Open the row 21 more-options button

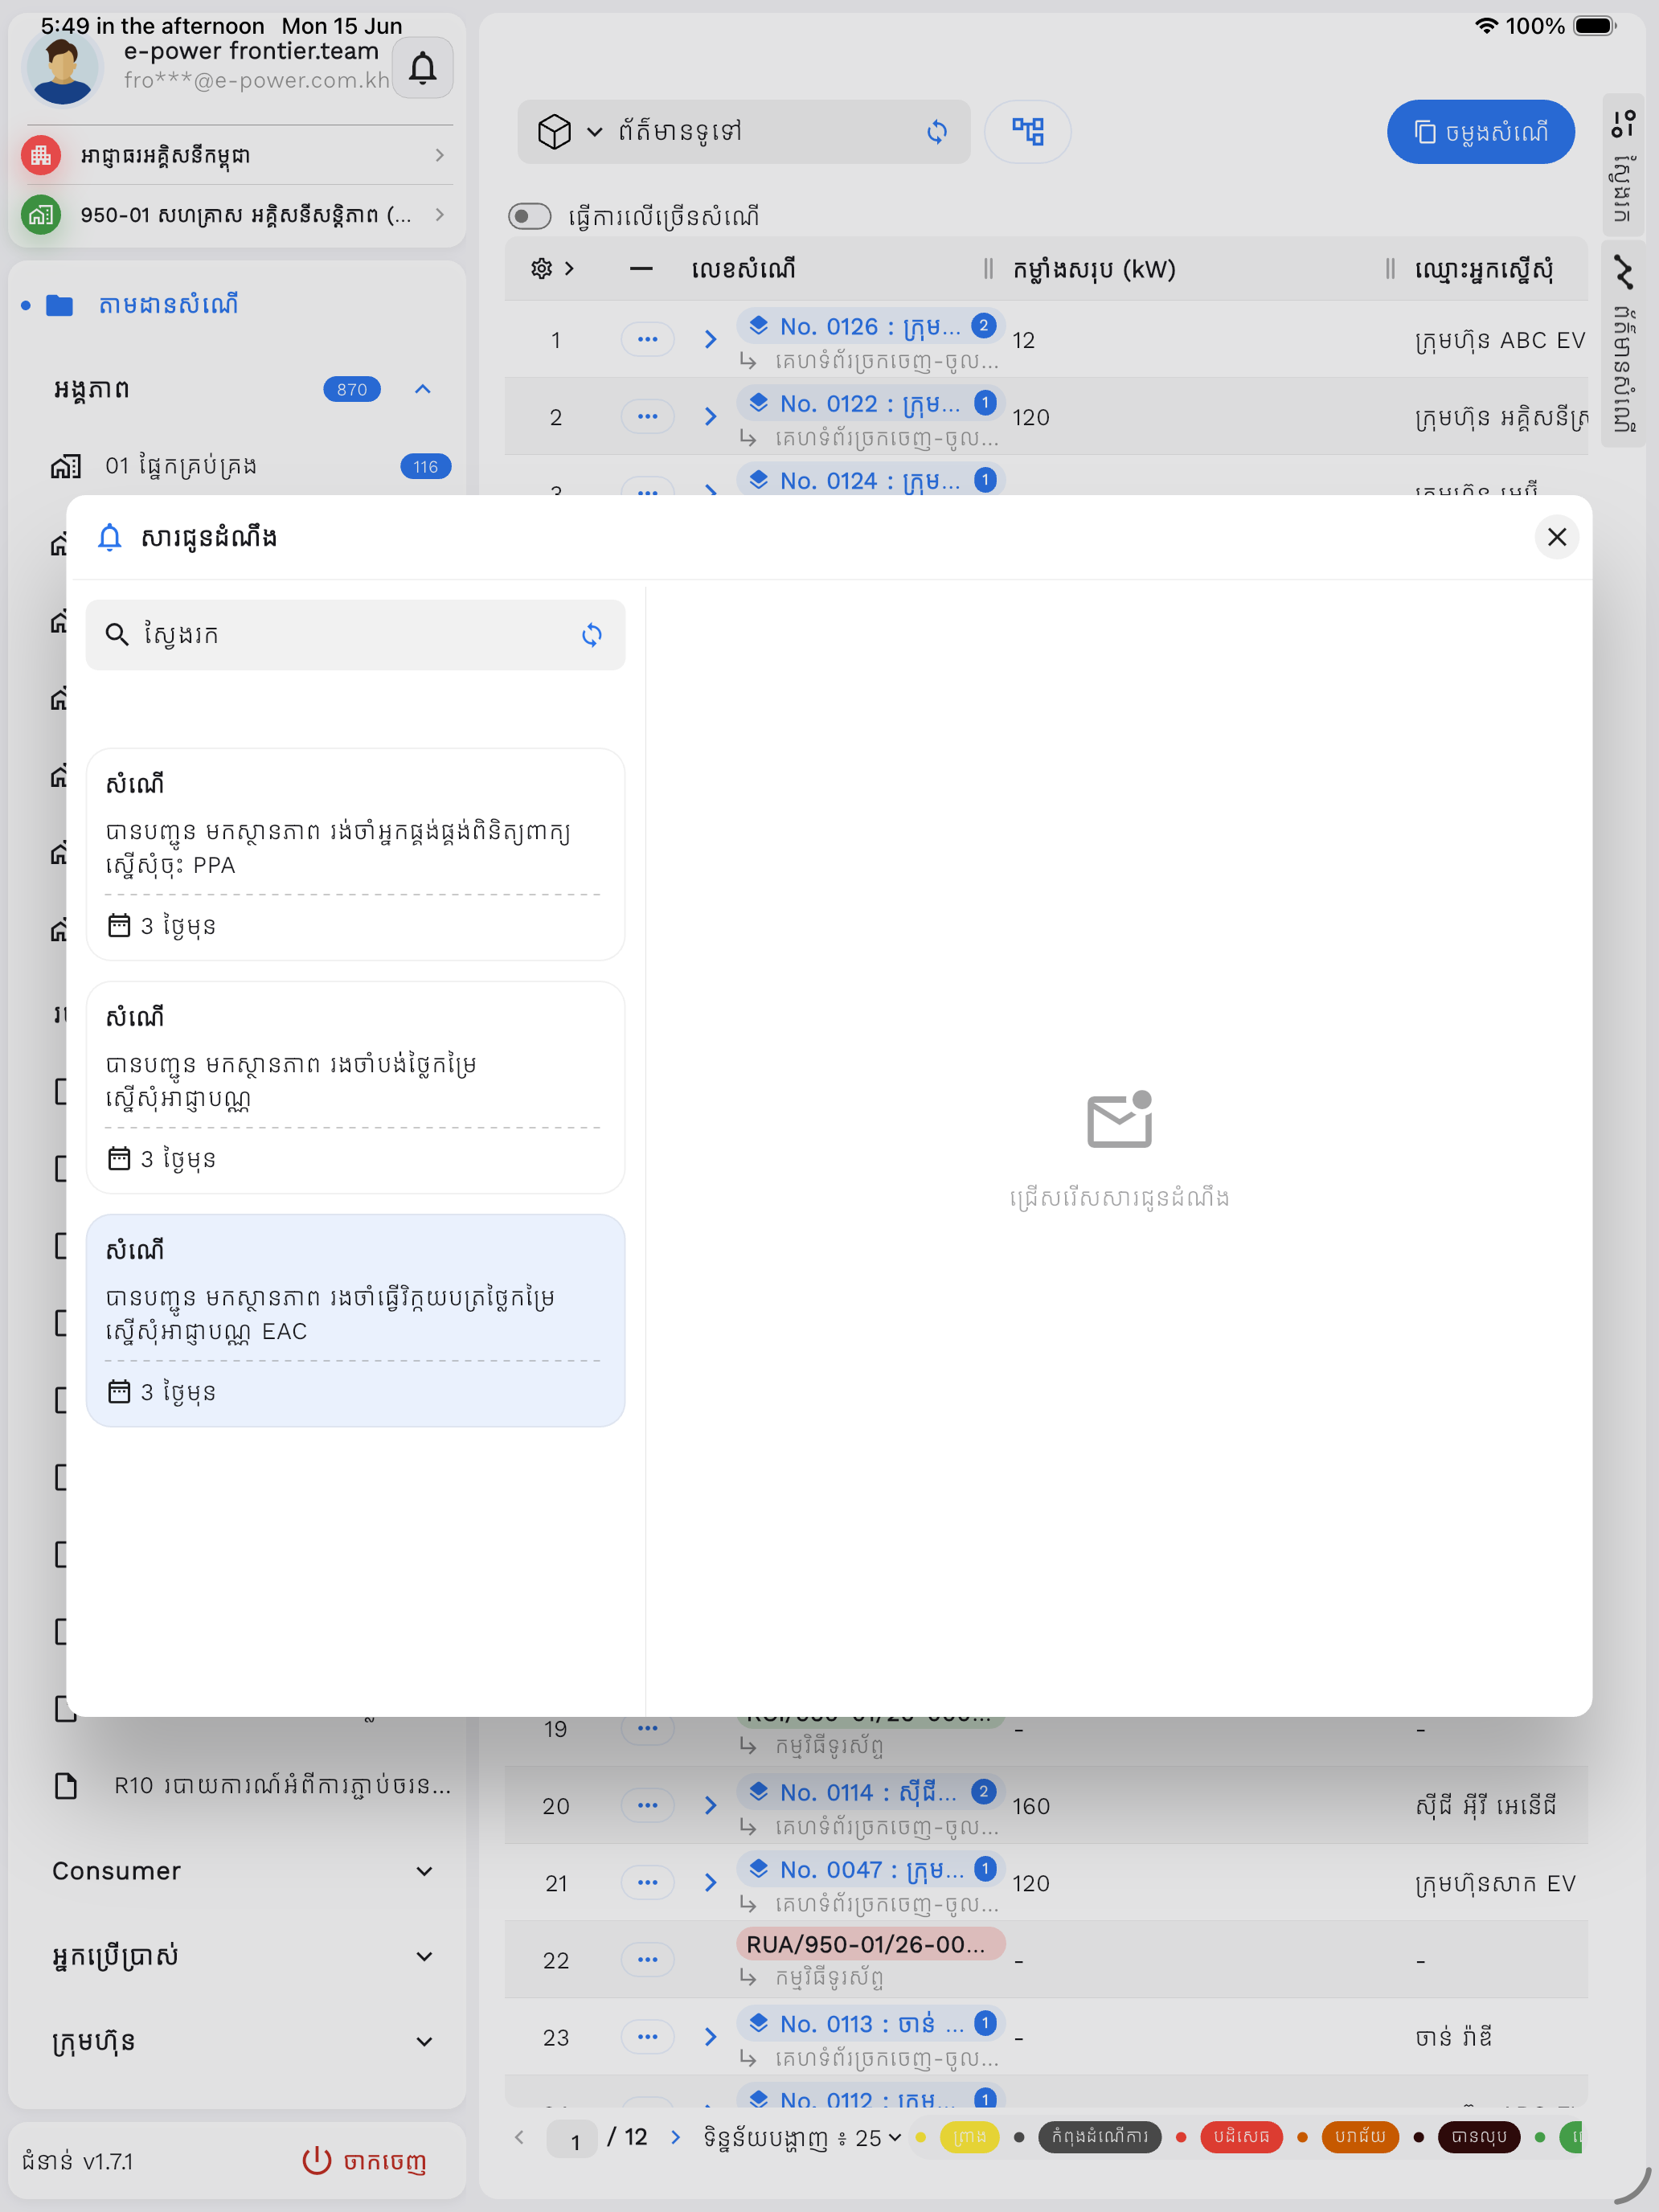pos(647,1883)
